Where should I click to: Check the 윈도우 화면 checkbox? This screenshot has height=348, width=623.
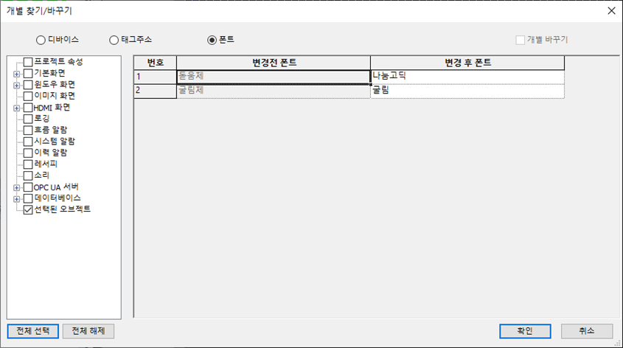28,85
